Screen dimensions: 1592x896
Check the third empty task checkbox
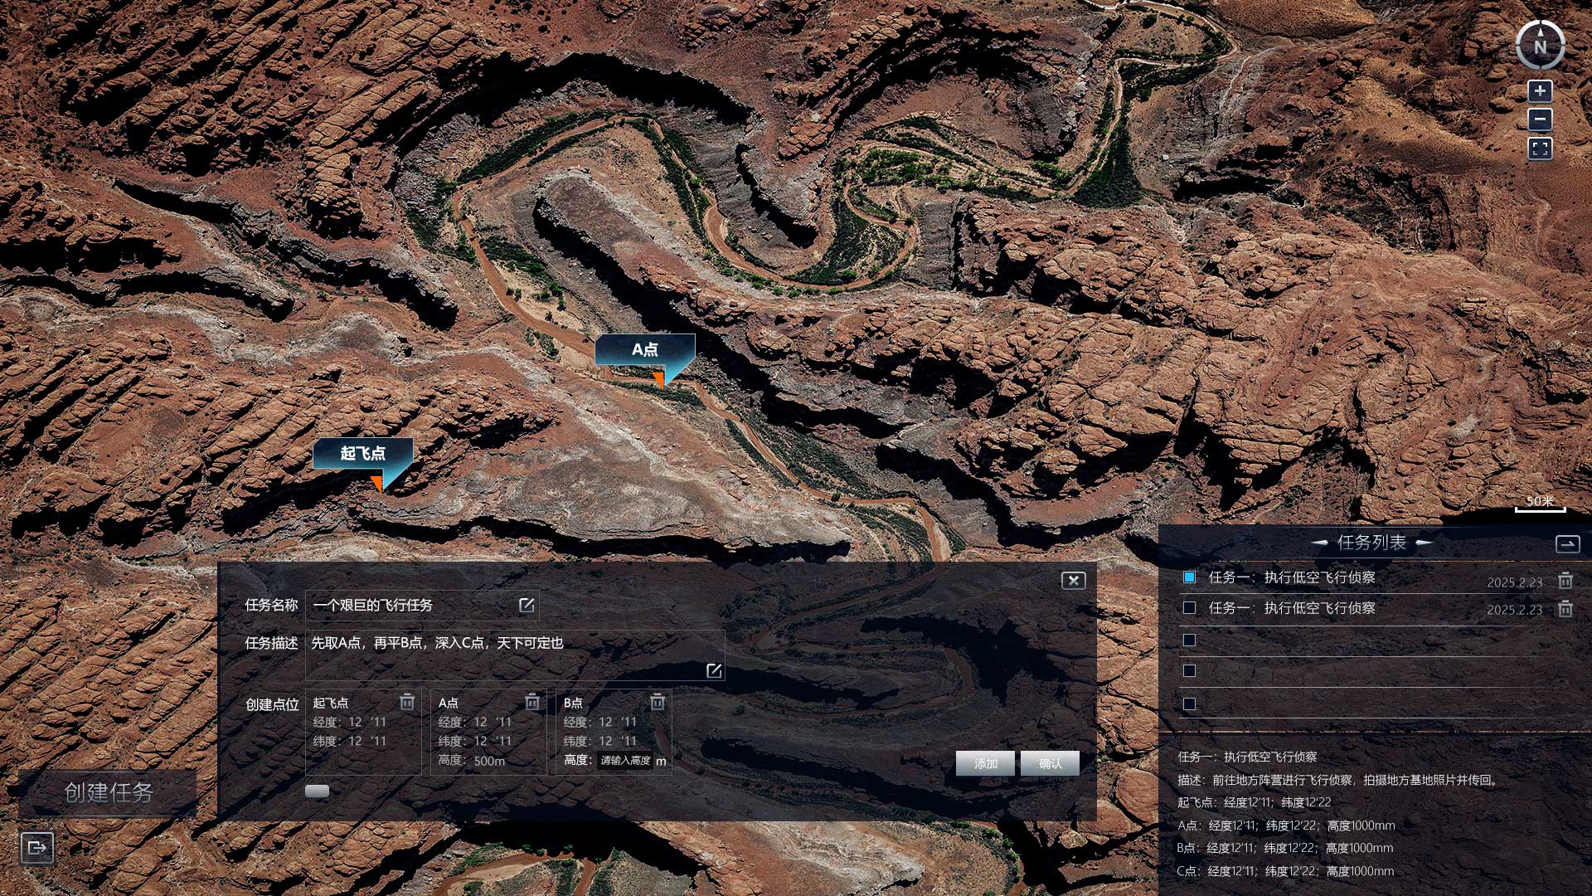coord(1189,640)
